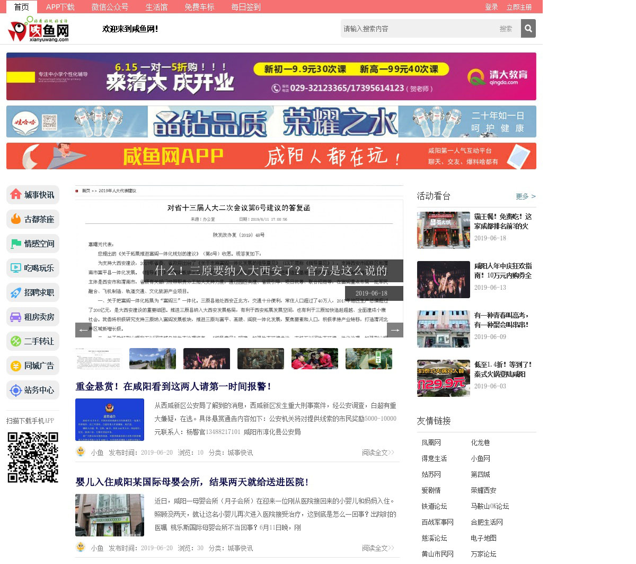
Task: Open friend link 凤凰网
Action: (x=431, y=442)
